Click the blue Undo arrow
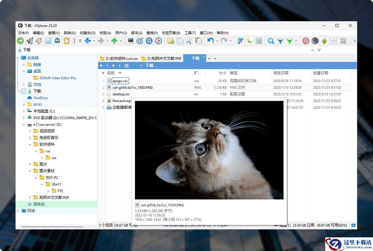Image resolution: width=373 pixels, height=251 pixels. pos(211,41)
